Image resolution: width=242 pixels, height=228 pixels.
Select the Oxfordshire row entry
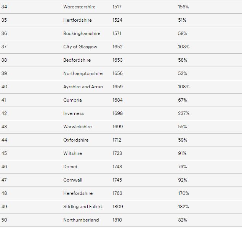tap(76, 140)
